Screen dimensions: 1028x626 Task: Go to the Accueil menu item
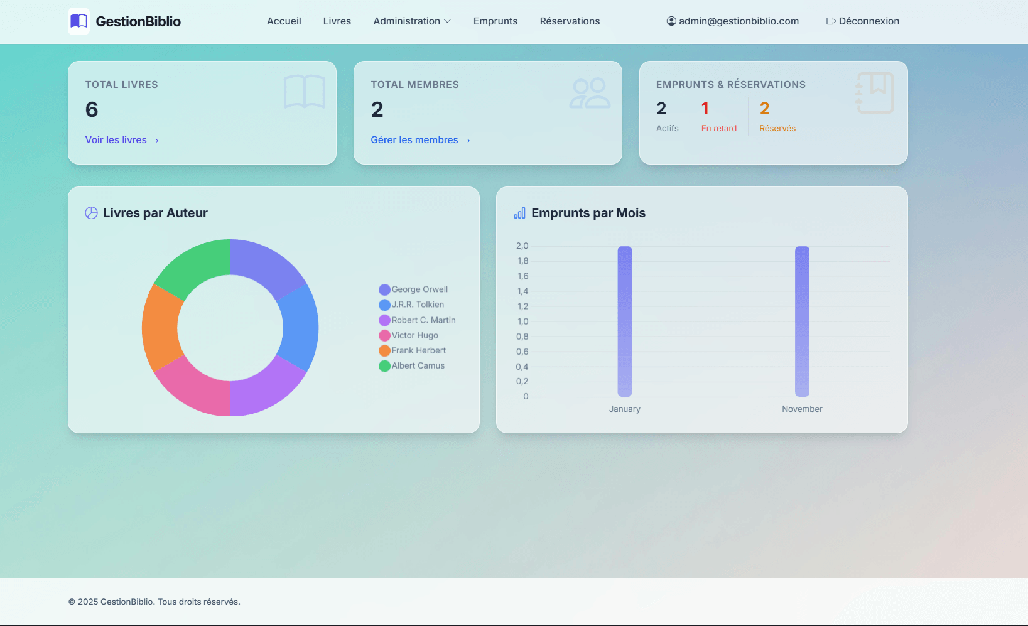[x=284, y=21]
